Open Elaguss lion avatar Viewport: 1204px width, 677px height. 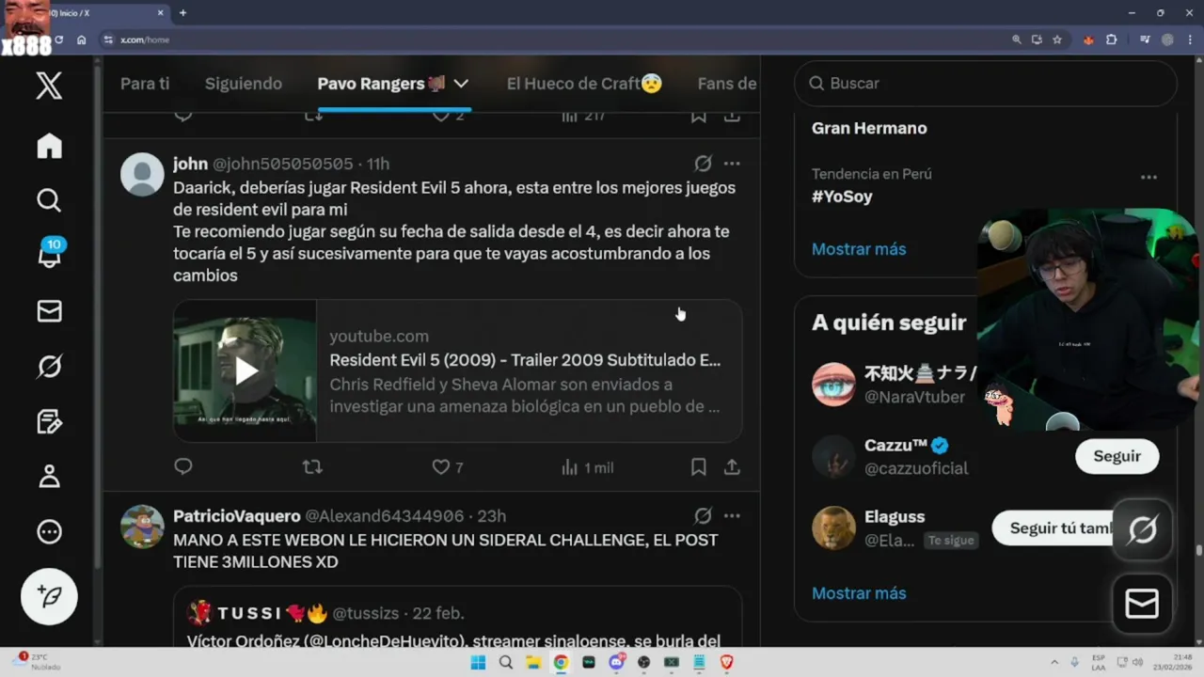click(x=833, y=527)
